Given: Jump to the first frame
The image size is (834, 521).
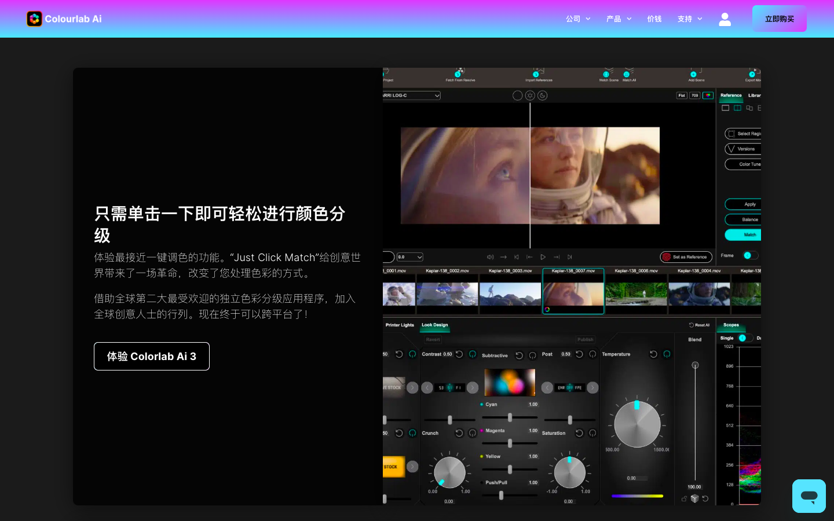Looking at the screenshot, I should (517, 257).
